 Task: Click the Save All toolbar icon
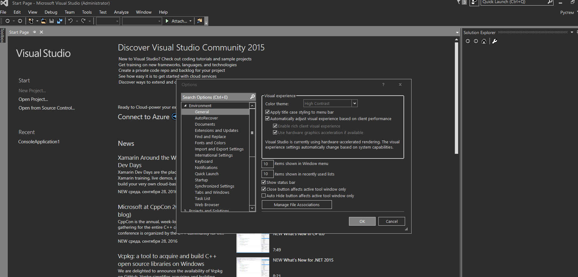point(60,21)
